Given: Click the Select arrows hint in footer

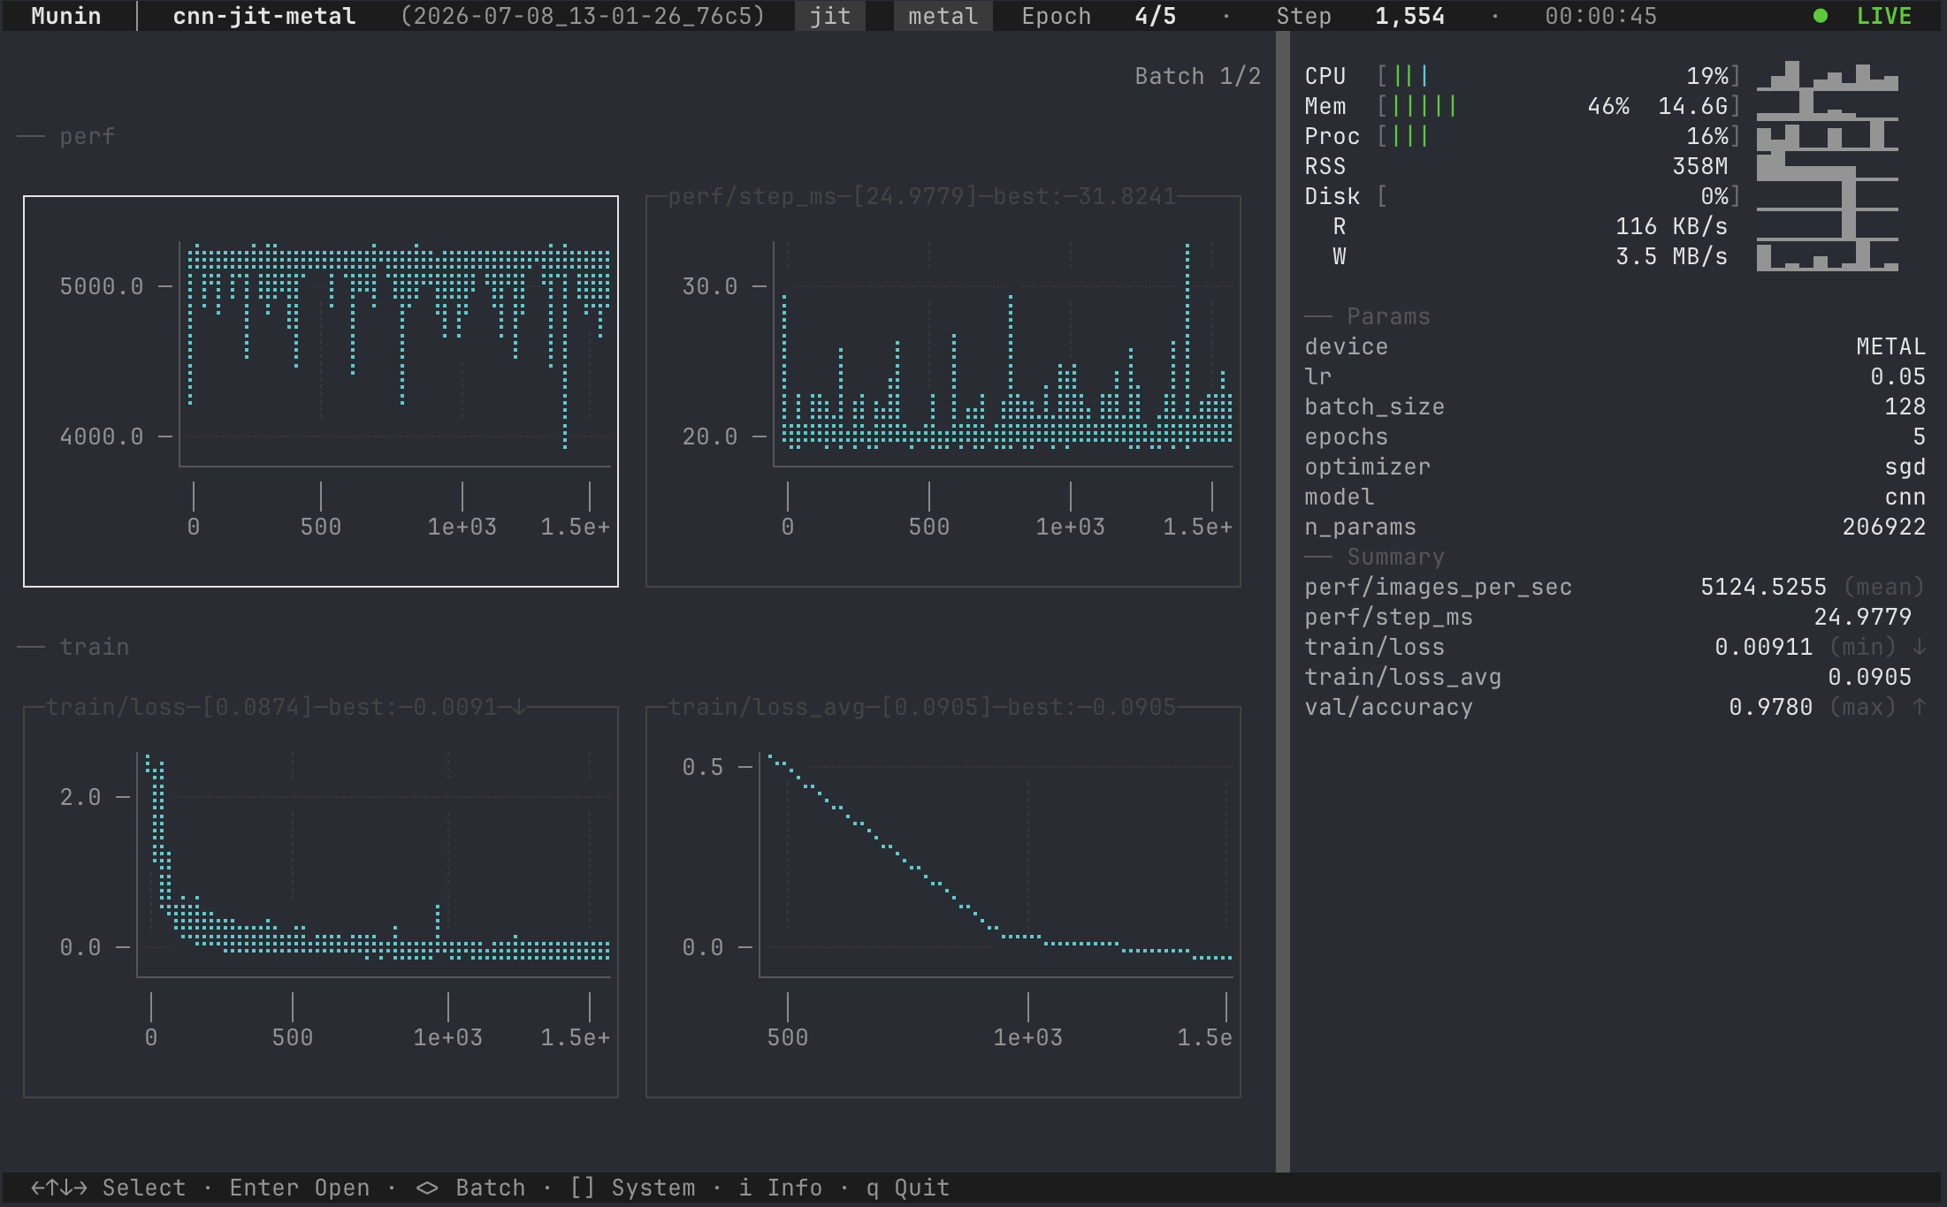Looking at the screenshot, I should click(x=109, y=1188).
